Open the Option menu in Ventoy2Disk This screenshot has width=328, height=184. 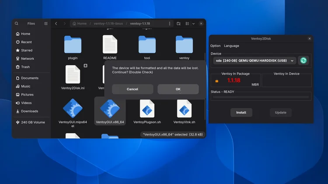pyautogui.click(x=215, y=46)
